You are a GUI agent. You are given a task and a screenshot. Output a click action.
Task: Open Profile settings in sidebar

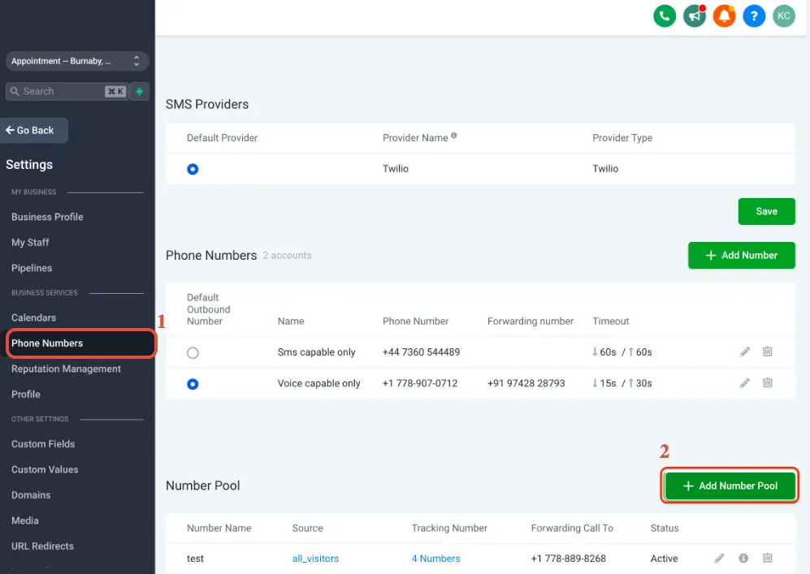tap(26, 394)
